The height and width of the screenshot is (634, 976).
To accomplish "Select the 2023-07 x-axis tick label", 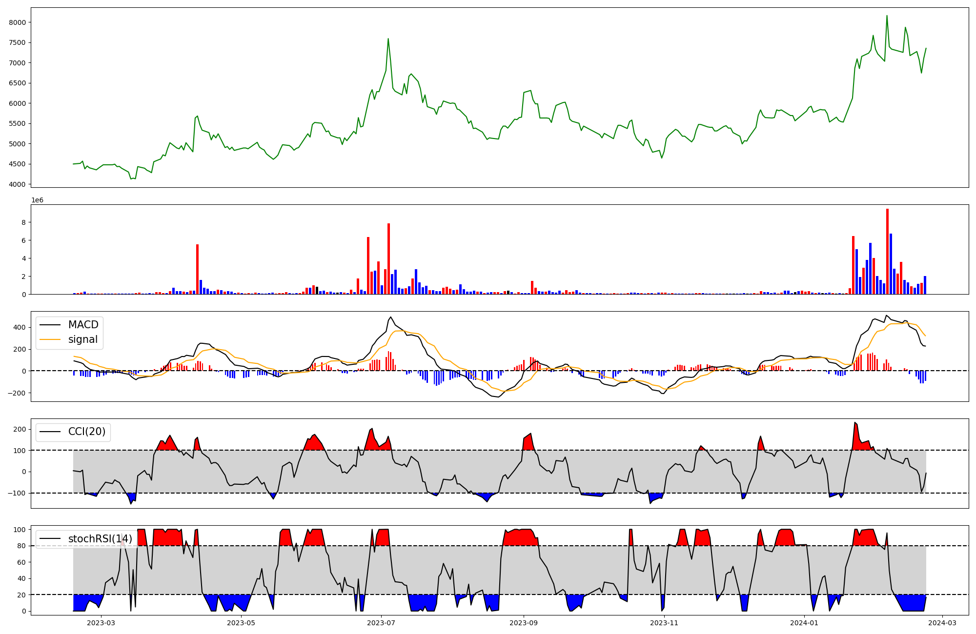I will (x=381, y=623).
